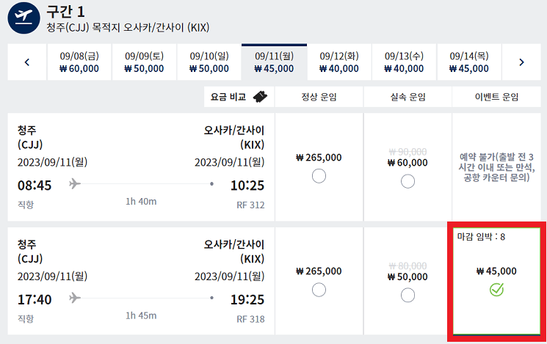Screen dimensions: 547x344
Task: Click the airplane icon beside 구간 1
Action: tap(24, 18)
